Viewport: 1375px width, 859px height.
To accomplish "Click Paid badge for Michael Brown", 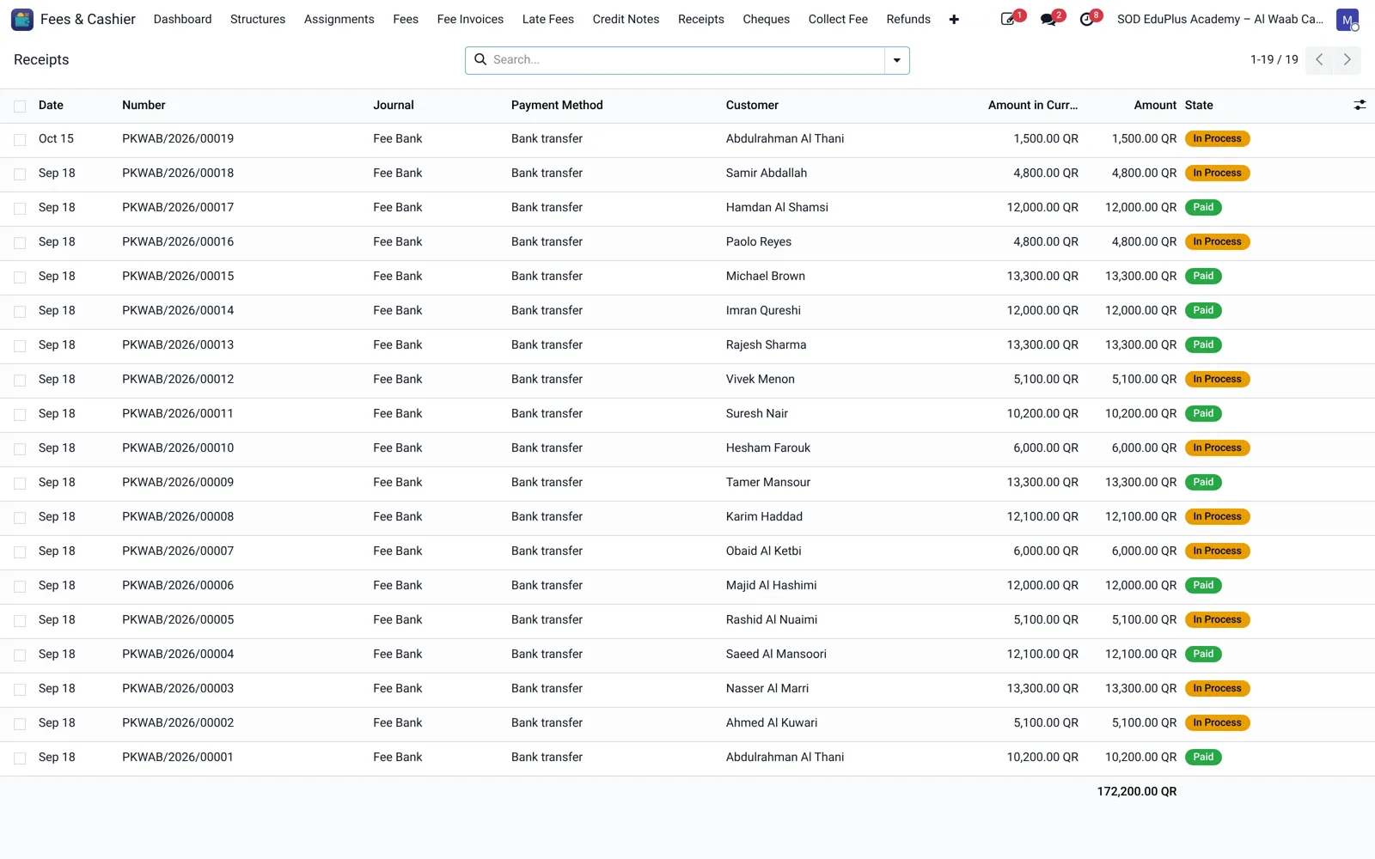I will (1203, 276).
